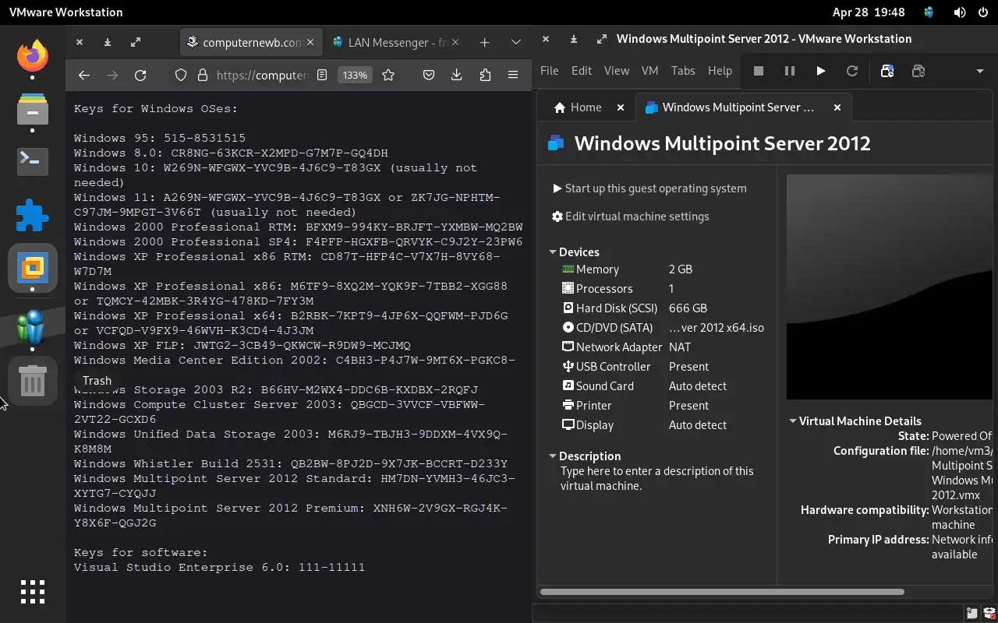Revert to snapshot toolbar icon
Image resolution: width=998 pixels, height=623 pixels.
click(x=918, y=71)
